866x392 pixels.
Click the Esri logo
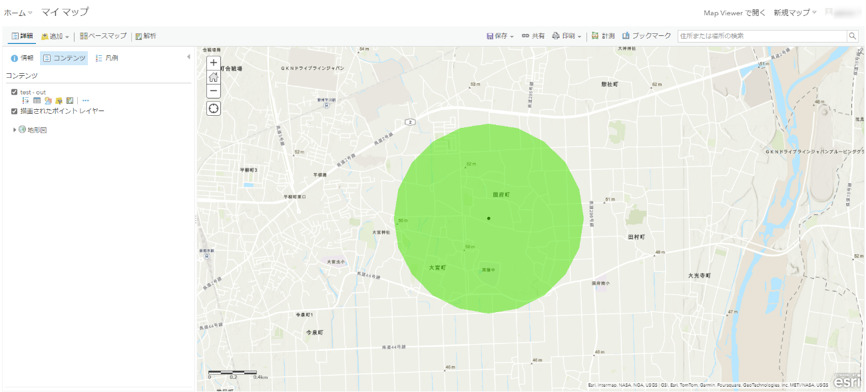[x=847, y=380]
